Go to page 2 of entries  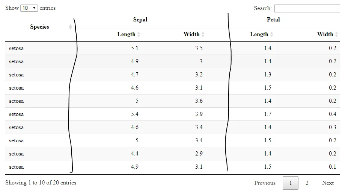click(x=307, y=183)
